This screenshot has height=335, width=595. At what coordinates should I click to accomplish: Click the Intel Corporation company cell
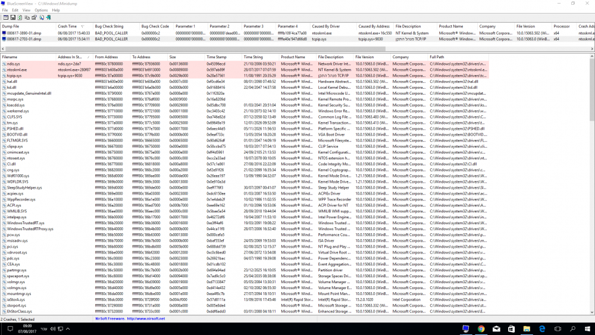tap(406, 300)
